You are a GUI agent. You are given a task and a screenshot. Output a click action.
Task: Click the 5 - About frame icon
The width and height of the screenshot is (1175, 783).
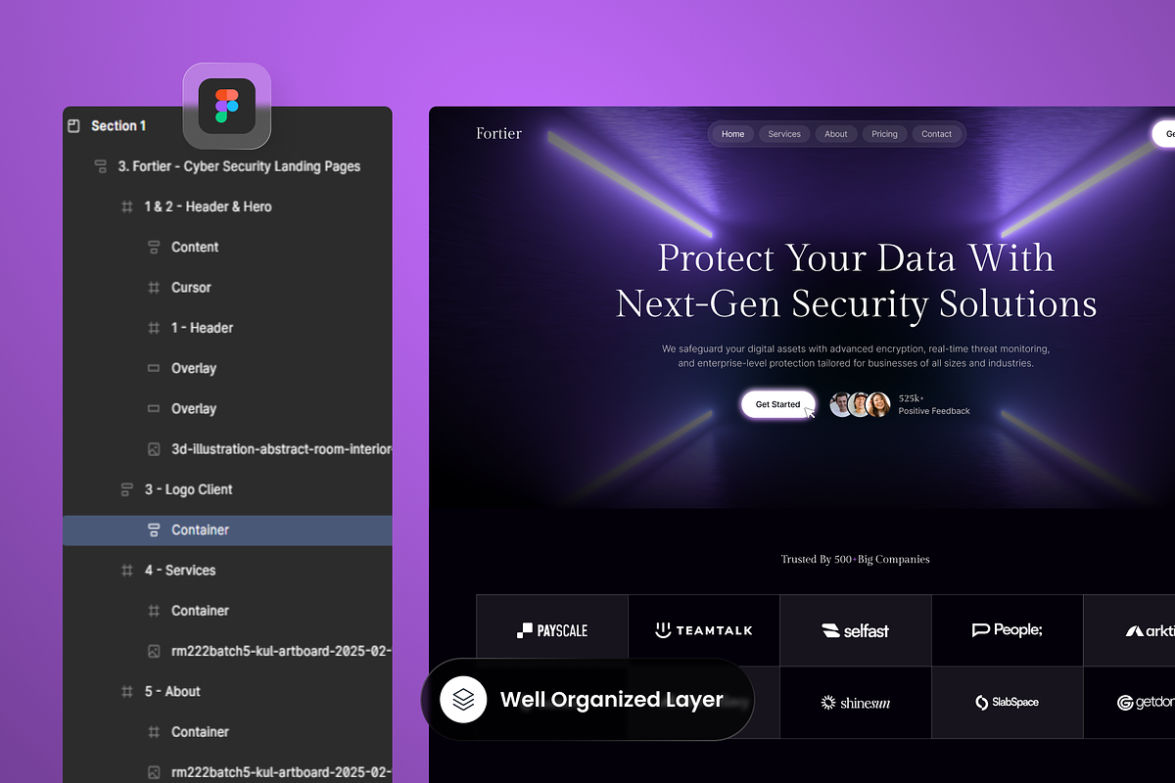click(x=126, y=691)
